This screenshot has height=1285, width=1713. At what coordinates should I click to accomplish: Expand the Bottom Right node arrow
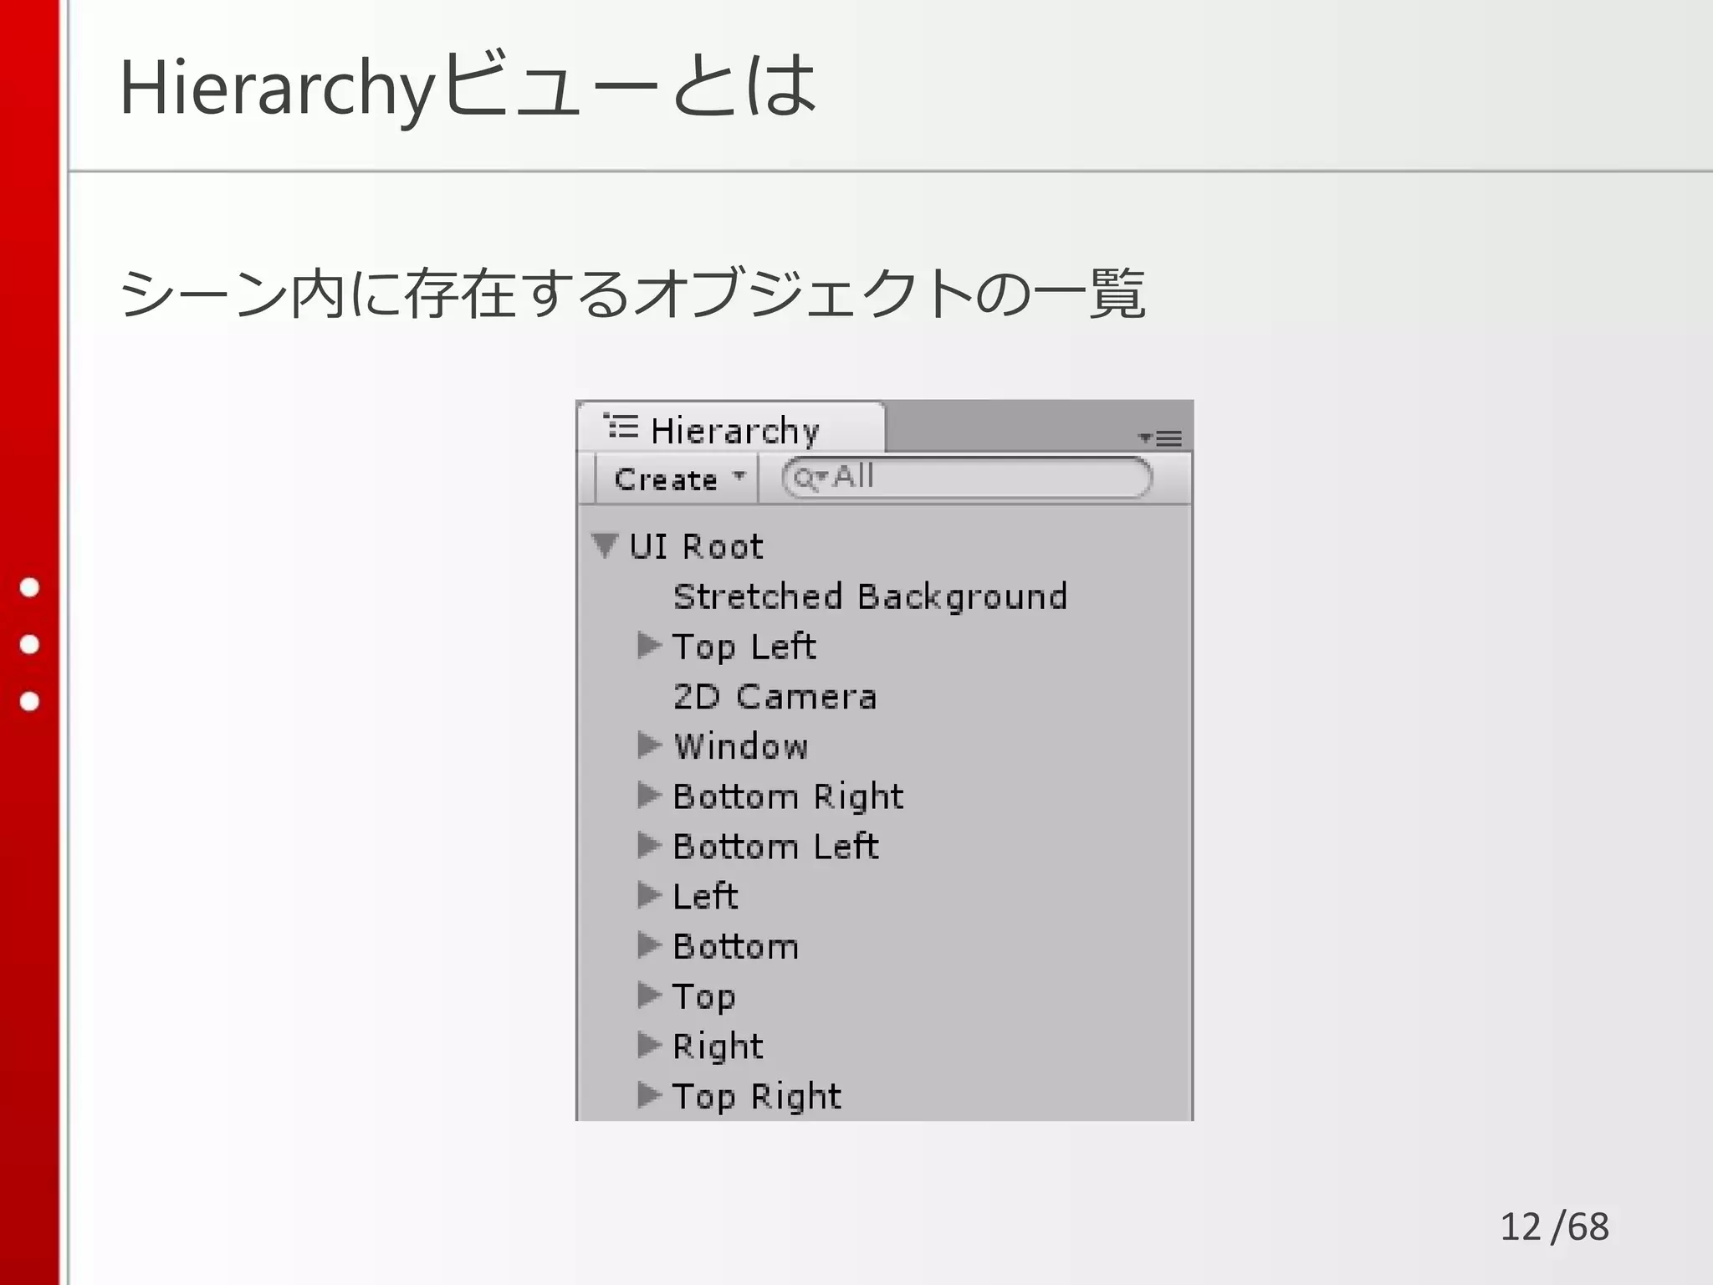[x=649, y=795]
